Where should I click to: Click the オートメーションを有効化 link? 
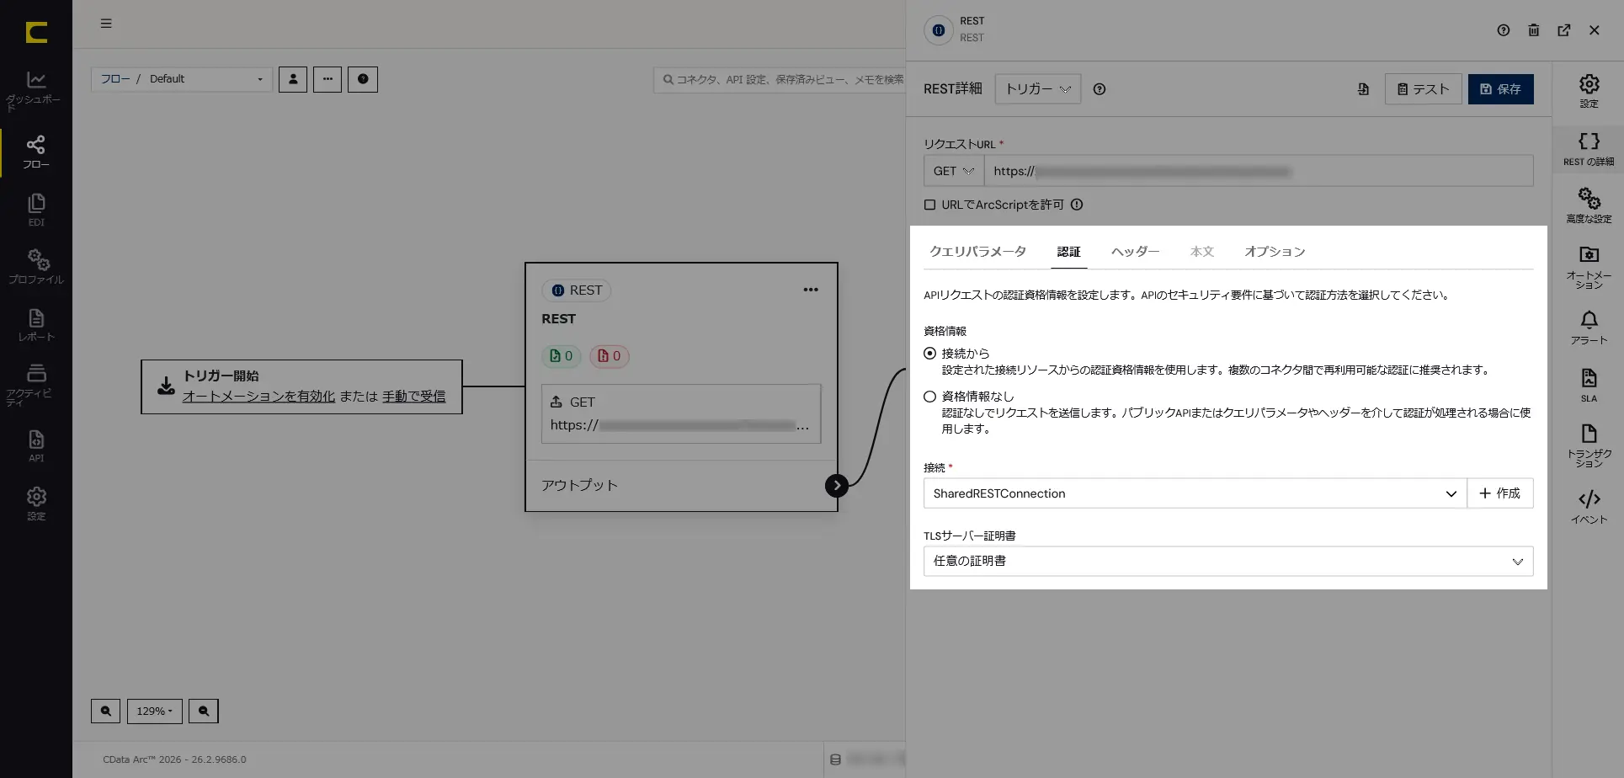(258, 397)
